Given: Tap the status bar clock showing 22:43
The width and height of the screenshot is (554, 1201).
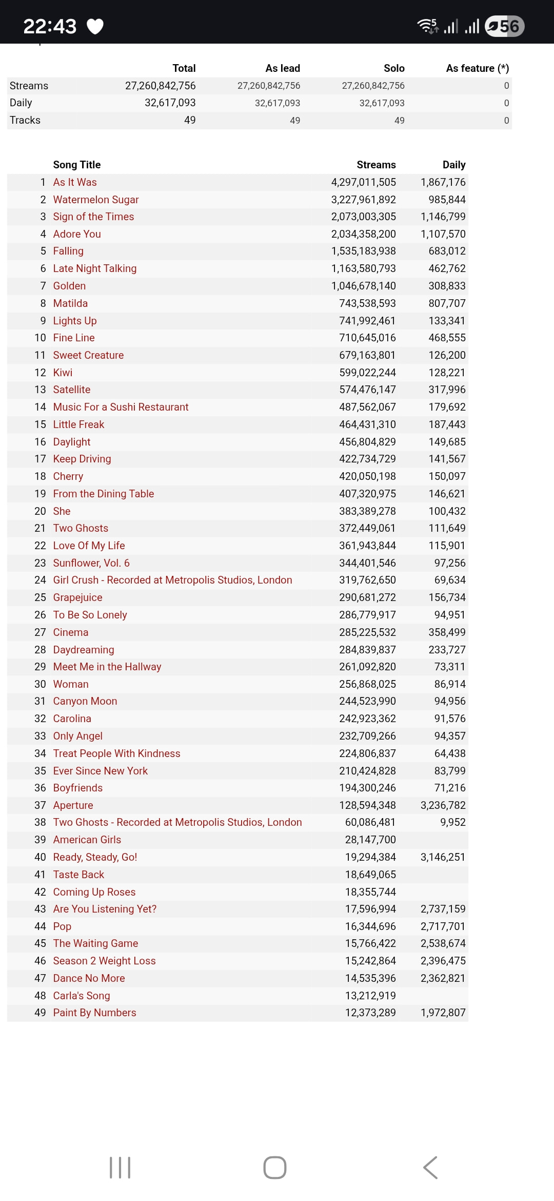Looking at the screenshot, I should [50, 26].
